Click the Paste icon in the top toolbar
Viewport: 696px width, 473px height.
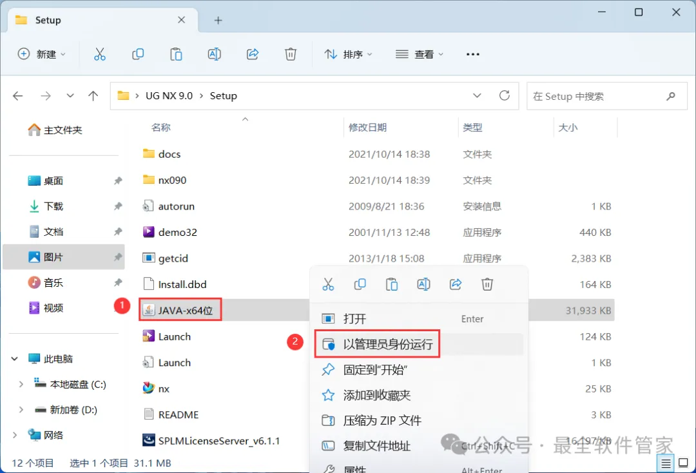(176, 54)
